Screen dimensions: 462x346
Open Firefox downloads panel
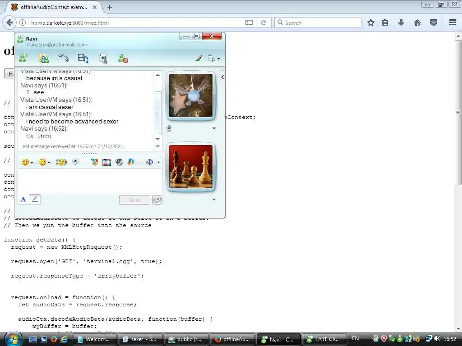(x=401, y=23)
